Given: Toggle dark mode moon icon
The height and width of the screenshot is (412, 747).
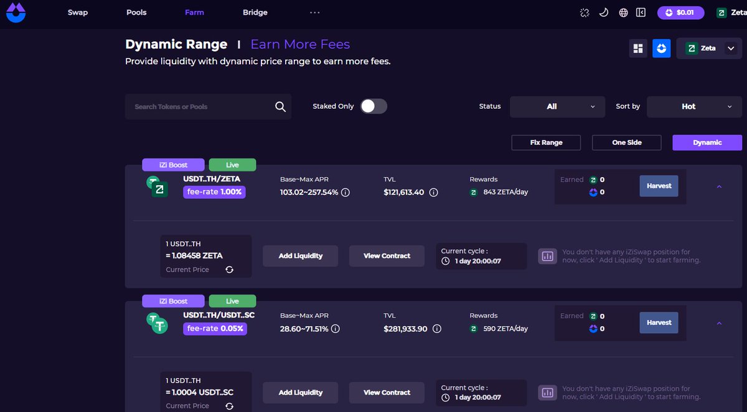Looking at the screenshot, I should 603,12.
